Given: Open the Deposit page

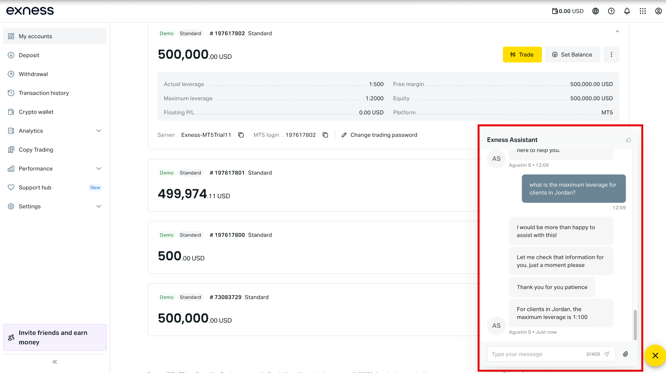Looking at the screenshot, I should [55, 55].
